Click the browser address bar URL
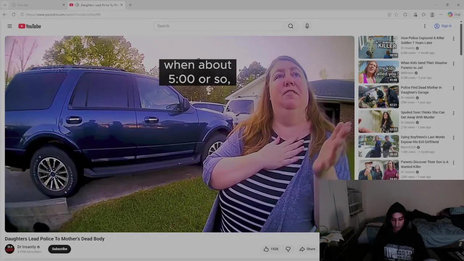 [x=63, y=14]
